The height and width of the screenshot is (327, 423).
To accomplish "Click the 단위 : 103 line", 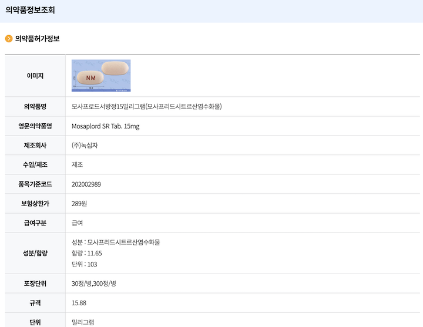I will coord(84,264).
